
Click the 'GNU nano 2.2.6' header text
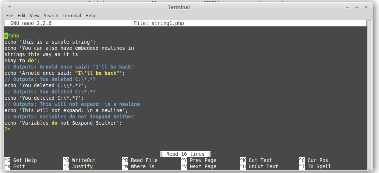pos(31,23)
